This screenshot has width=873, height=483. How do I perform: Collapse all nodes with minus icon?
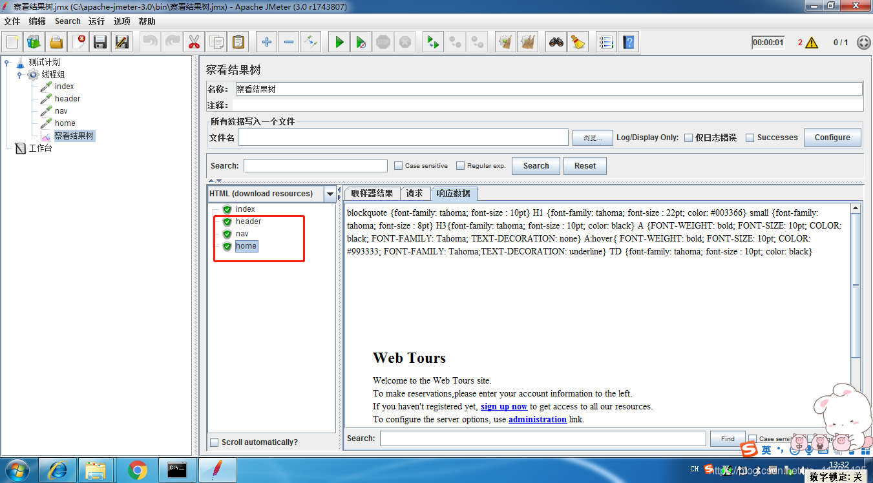(x=289, y=42)
